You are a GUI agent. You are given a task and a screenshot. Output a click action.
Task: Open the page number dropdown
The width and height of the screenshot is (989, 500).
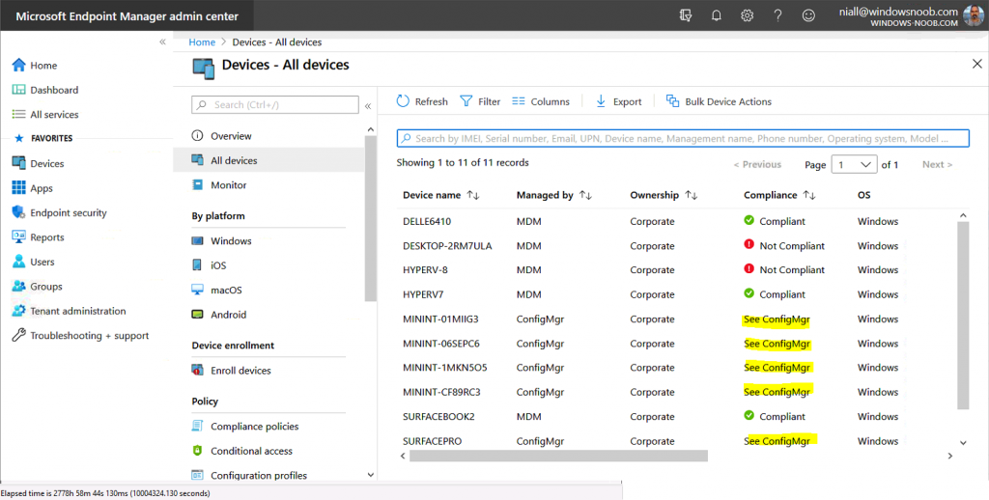(x=855, y=165)
